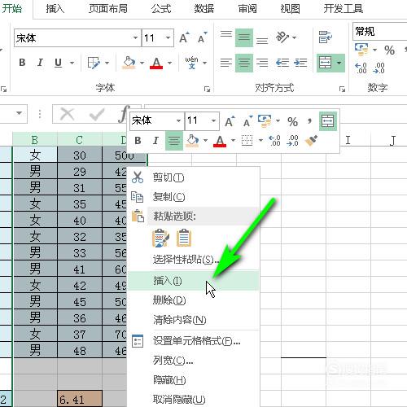Open 字体 group dialog launcher
This screenshot has width=407, height=407.
pyautogui.click(x=207, y=89)
